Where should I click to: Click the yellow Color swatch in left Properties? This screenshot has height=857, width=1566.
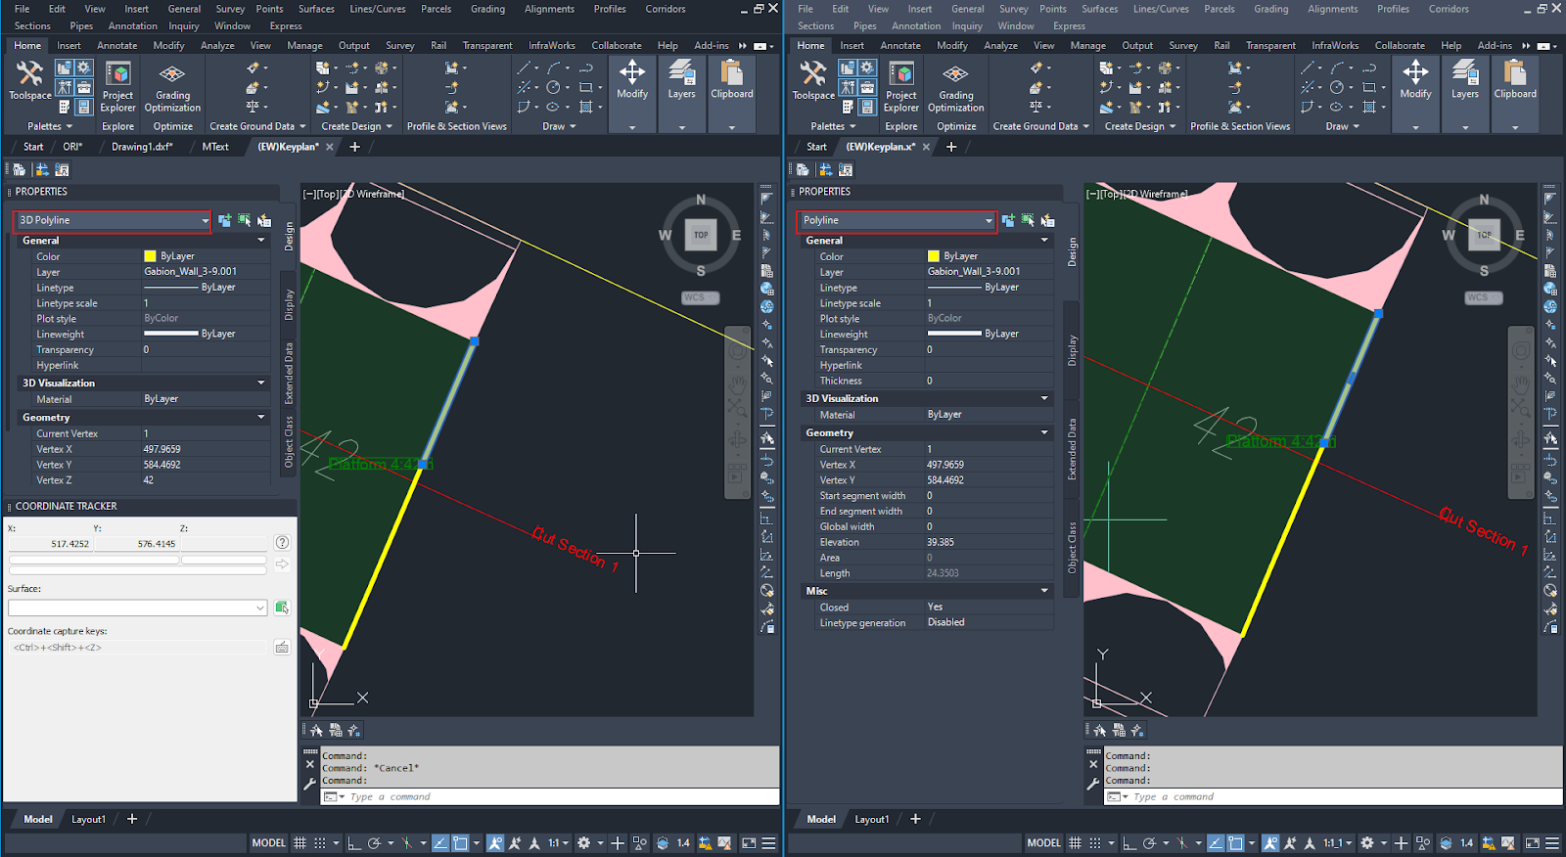150,256
